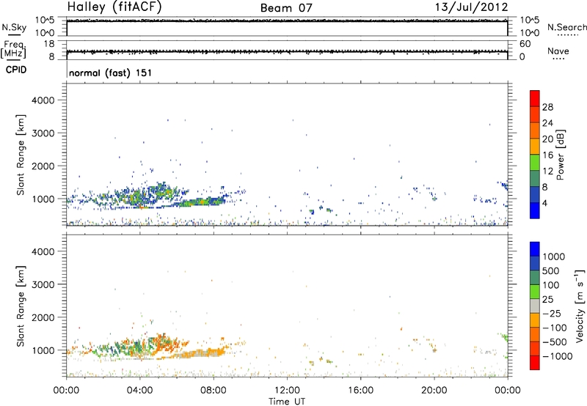
Task: Pick the bright blue top velocity colorbar swatch
Action: pos(535,249)
